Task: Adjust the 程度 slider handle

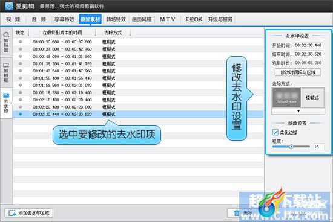Action: 291,147
